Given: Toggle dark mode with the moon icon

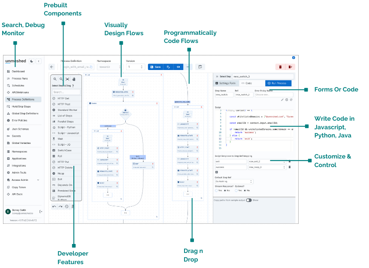Looking at the screenshot, I should (32, 61).
